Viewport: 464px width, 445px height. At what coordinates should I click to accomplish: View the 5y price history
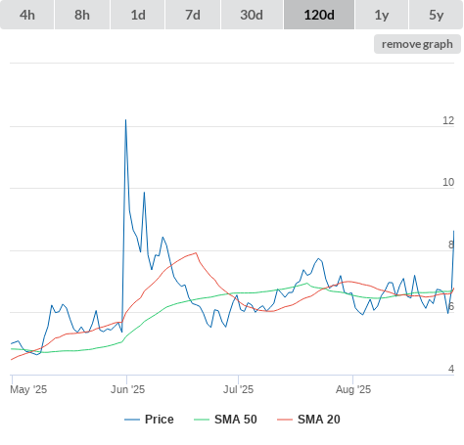(x=437, y=15)
